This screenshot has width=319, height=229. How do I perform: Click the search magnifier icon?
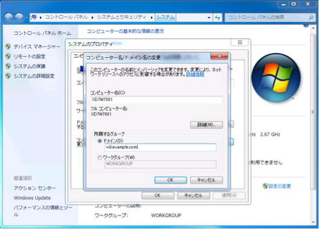tap(311, 17)
